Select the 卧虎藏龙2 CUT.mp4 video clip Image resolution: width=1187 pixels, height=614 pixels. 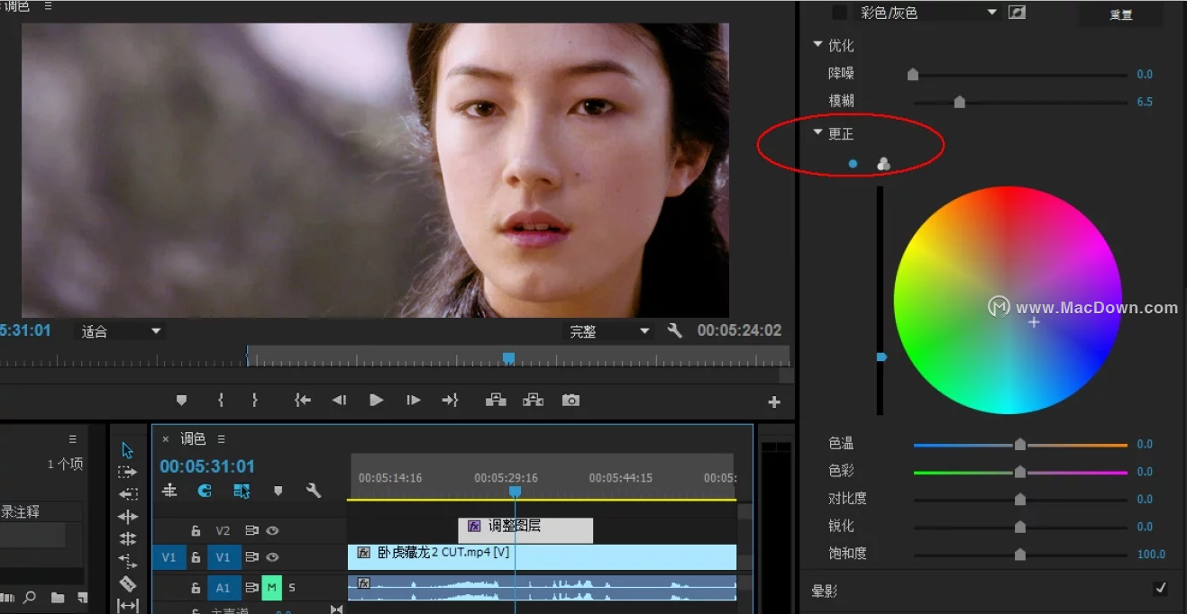[x=542, y=557]
